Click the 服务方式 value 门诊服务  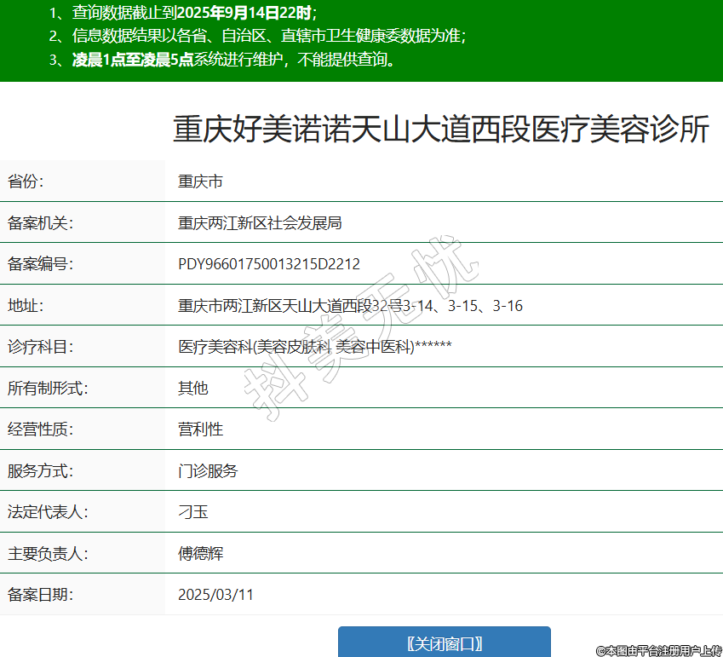[208, 470]
